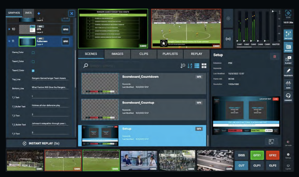This screenshot has width=299, height=177.
Task: Open Settings gear in sidebar
Action: click(288, 156)
